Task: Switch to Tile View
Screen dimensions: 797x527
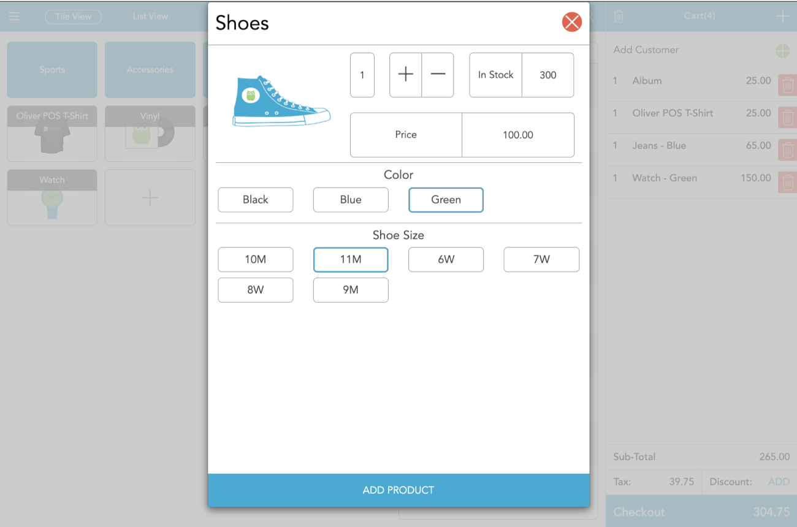Action: click(73, 17)
